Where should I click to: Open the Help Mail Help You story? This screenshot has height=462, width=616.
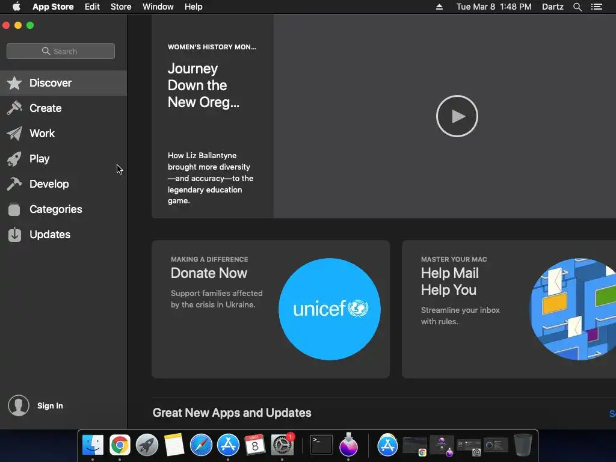(x=509, y=309)
